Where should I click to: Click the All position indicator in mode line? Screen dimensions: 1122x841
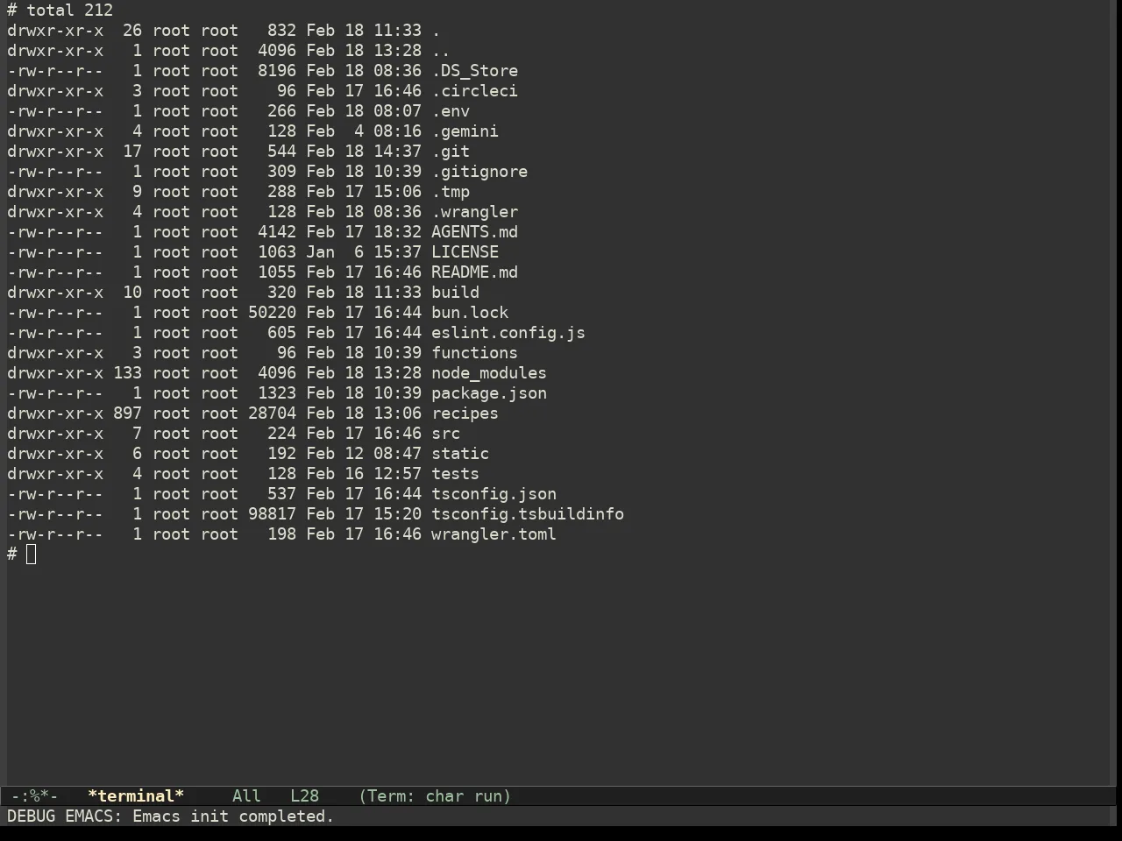tap(246, 796)
